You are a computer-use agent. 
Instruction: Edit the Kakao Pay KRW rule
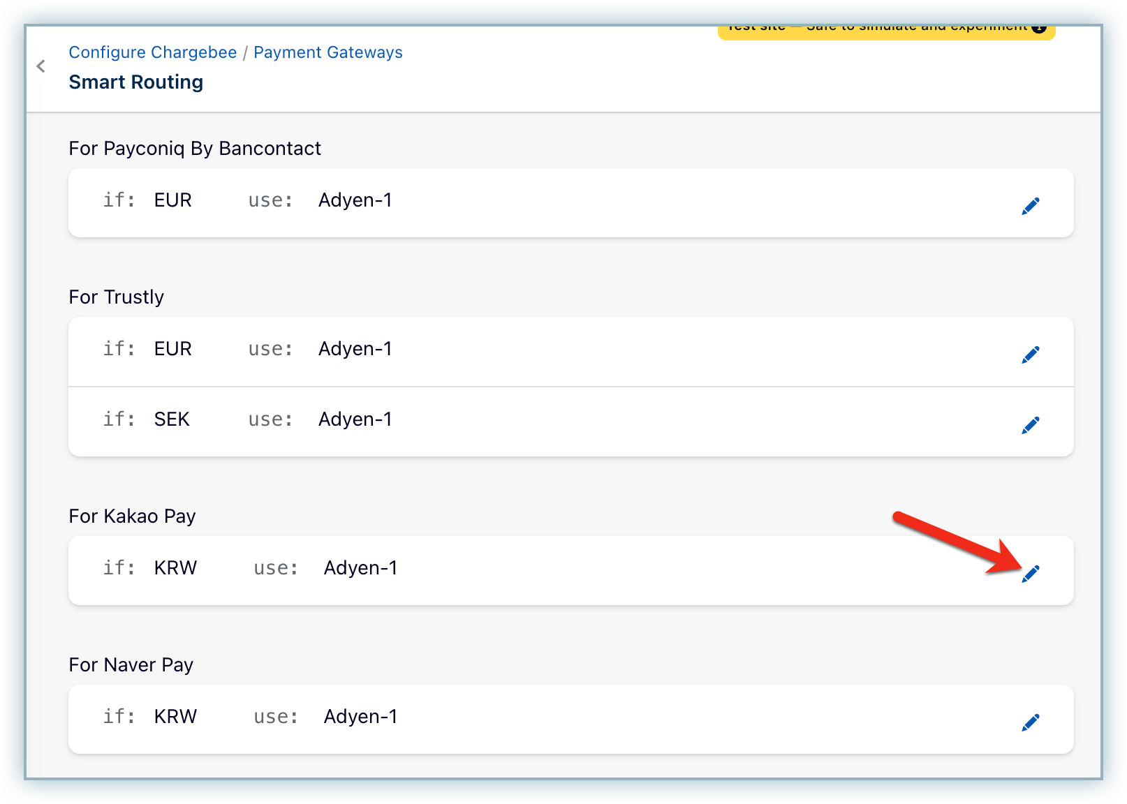pyautogui.click(x=1031, y=574)
